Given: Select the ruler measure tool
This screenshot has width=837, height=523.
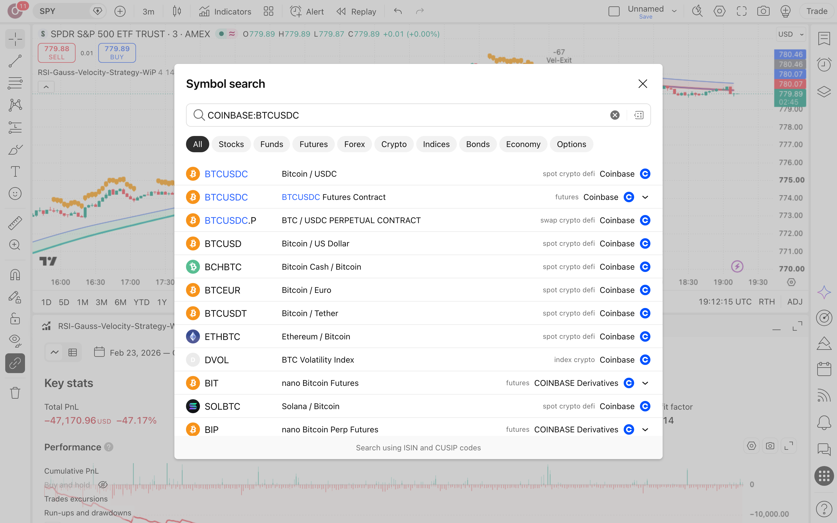Looking at the screenshot, I should 15,223.
